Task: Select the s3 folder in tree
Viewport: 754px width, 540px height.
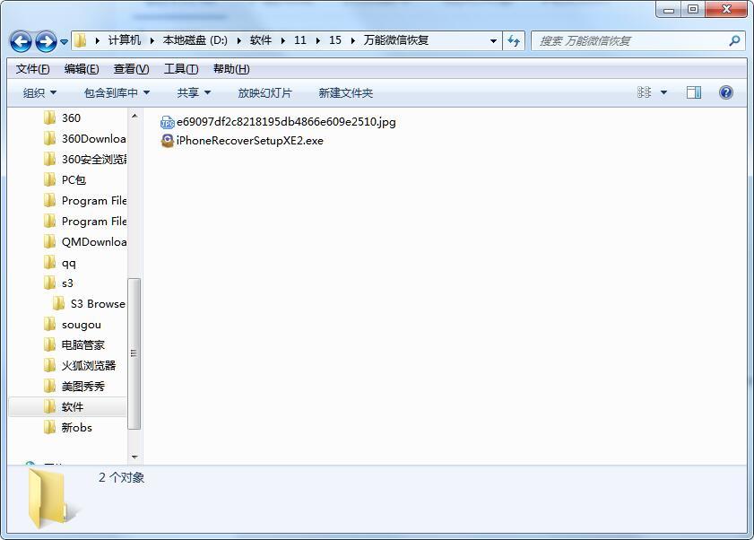Action: [67, 283]
